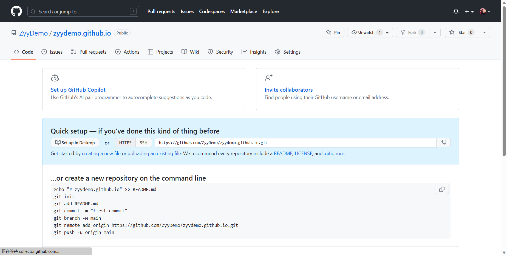Viewport: 507px width, 255px height.
Task: Switch to the Actions tab
Action: tap(127, 52)
